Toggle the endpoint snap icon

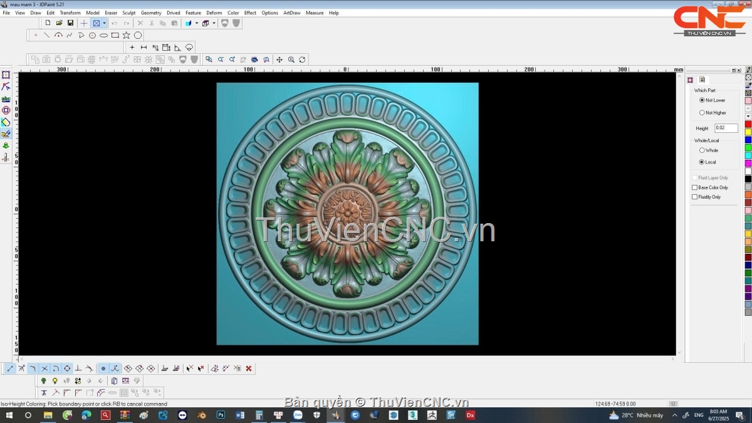pyautogui.click(x=10, y=368)
